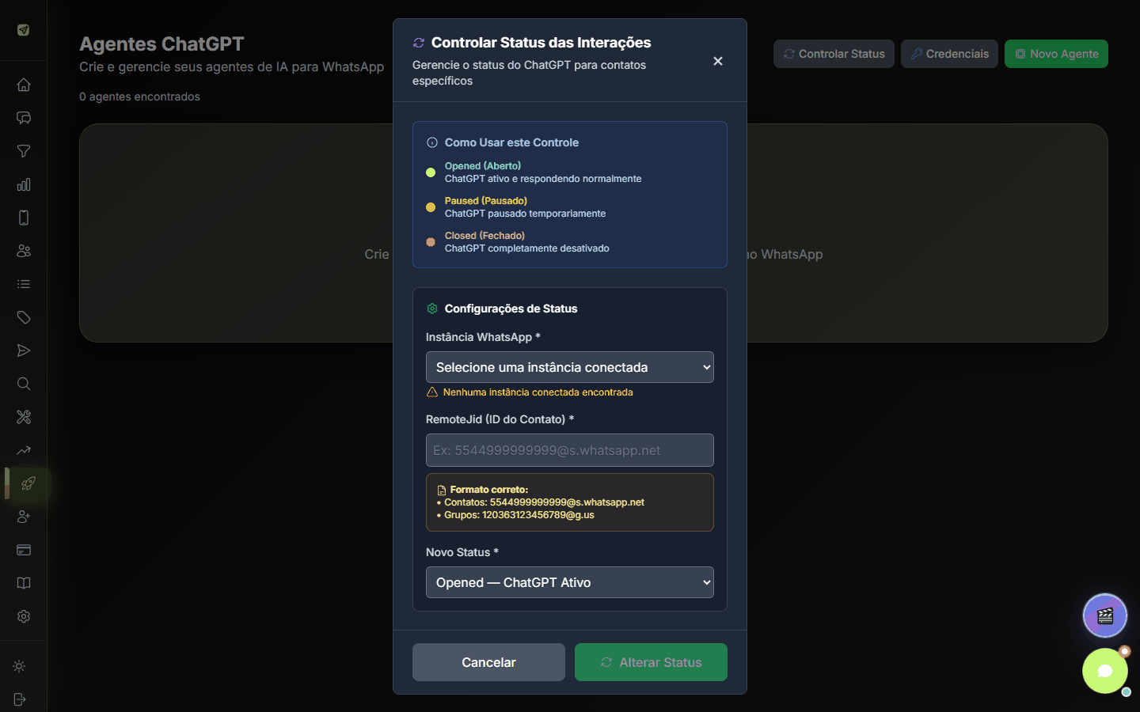Viewport: 1140px width, 712px height.
Task: Click the 'Paused (Pausado)' status label
Action: (x=486, y=201)
